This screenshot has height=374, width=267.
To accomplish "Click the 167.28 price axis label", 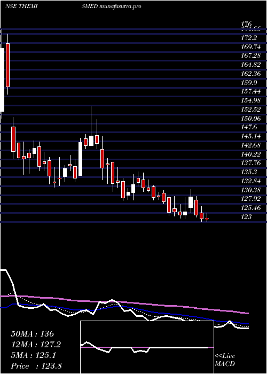I will [251, 56].
